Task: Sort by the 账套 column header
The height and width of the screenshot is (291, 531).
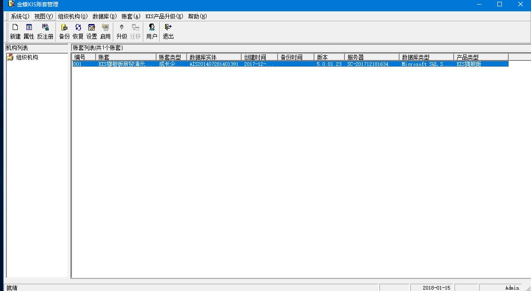Action: (126, 57)
